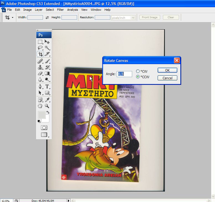Image resolution: width=215 pixels, height=202 pixels.
Task: Select the Move tool
Action: [47, 42]
